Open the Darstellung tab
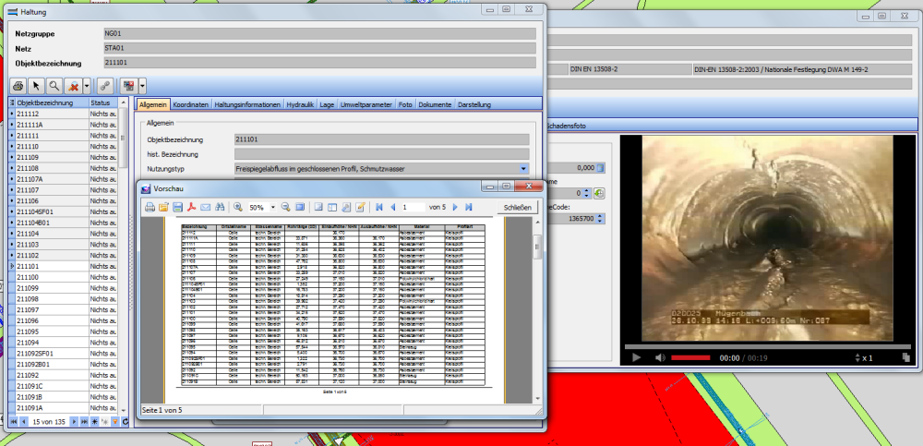This screenshot has width=923, height=446. 474,104
